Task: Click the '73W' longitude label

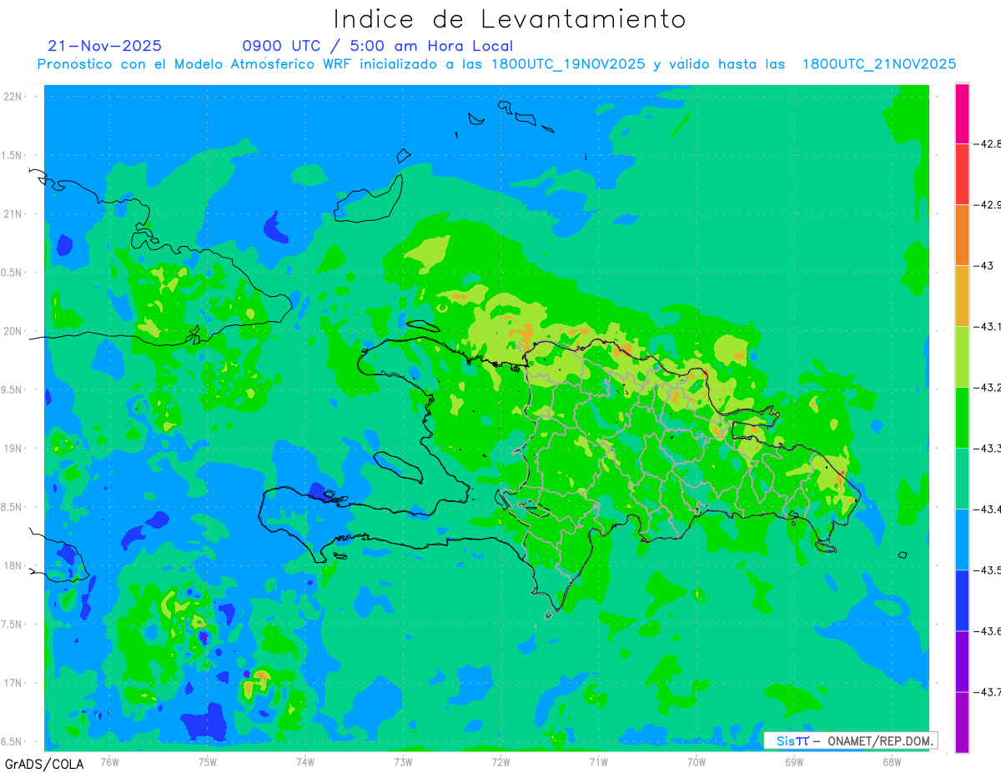Action: [403, 761]
